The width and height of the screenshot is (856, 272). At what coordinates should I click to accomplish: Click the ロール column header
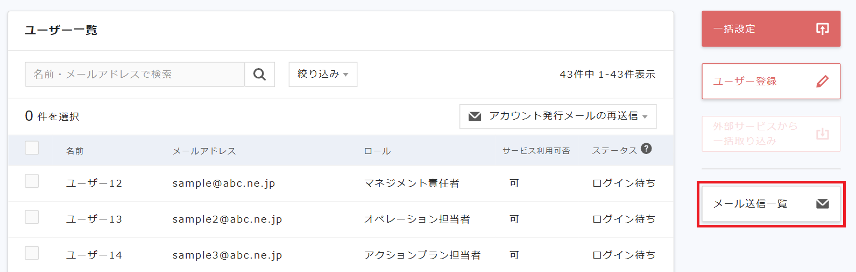[x=377, y=151]
